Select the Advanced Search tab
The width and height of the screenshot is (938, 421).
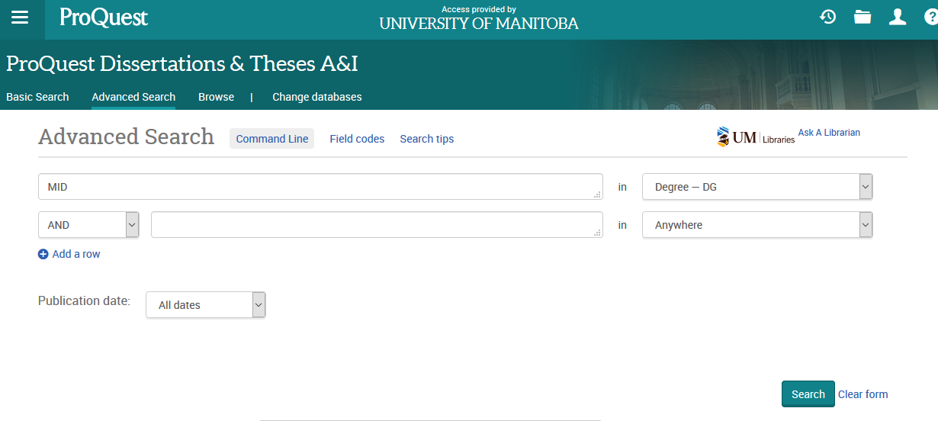(133, 97)
